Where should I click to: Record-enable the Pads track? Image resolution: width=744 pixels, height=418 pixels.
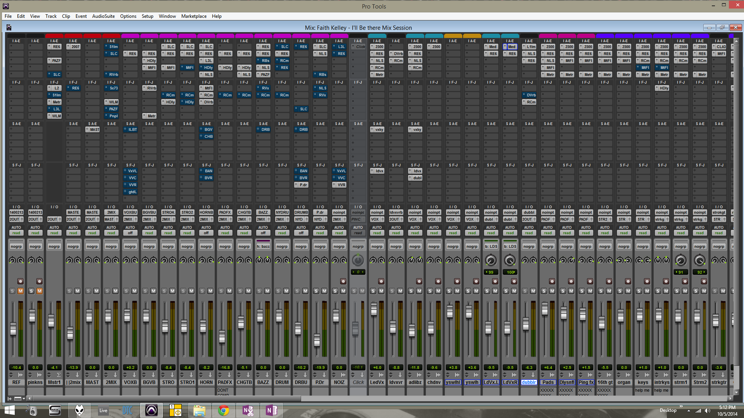(x=552, y=281)
